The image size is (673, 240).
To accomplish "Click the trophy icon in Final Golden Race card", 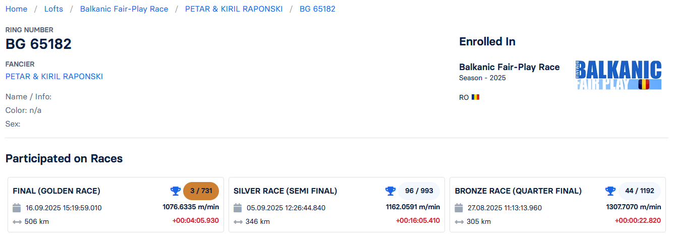I will coord(176,191).
